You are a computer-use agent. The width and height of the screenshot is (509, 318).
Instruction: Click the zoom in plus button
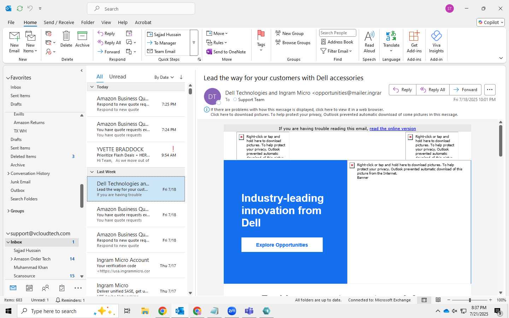tap(490, 300)
